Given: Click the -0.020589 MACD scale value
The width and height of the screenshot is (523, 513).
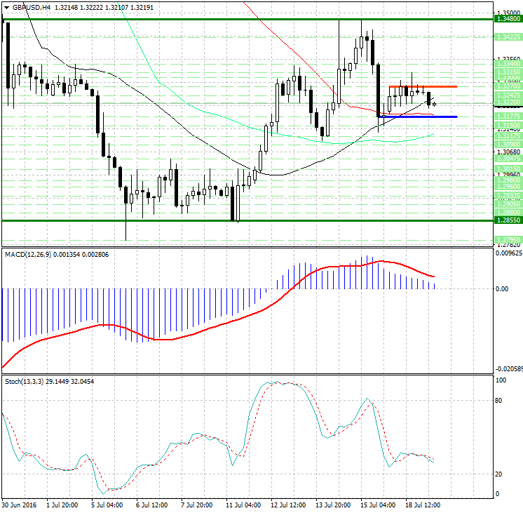Looking at the screenshot, I should pos(509,369).
